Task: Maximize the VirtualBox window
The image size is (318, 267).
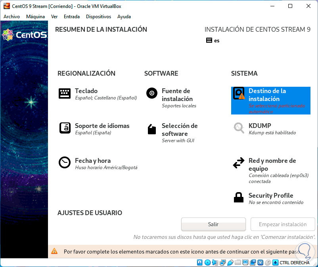Action: pyautogui.click(x=290, y=6)
